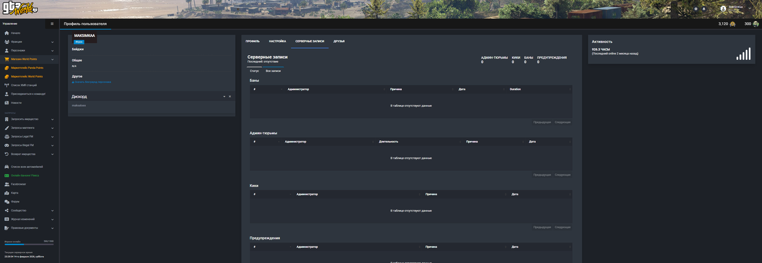The image size is (762, 263).
Task: Click Правовые документы icon
Action: pos(7,228)
